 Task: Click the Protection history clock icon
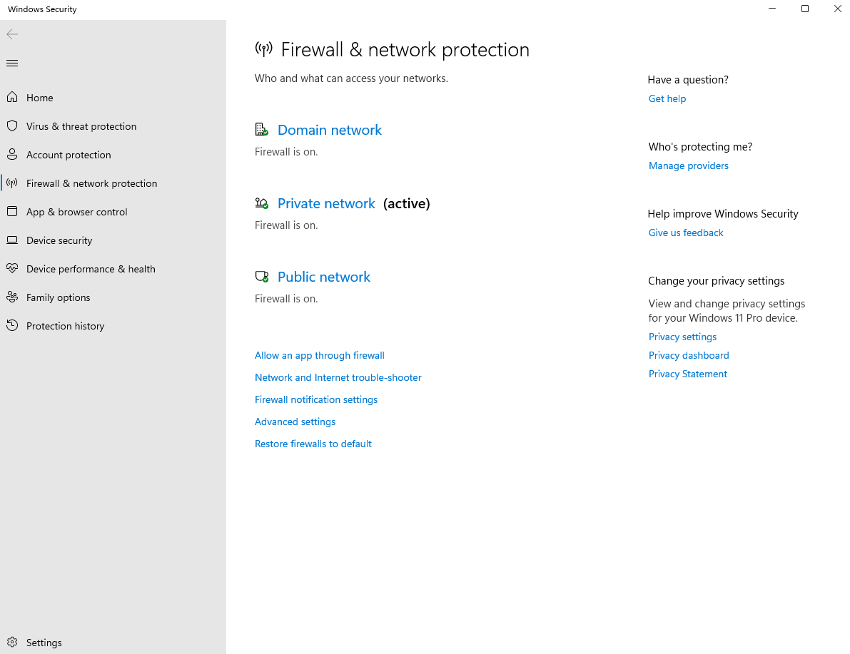tap(12, 326)
